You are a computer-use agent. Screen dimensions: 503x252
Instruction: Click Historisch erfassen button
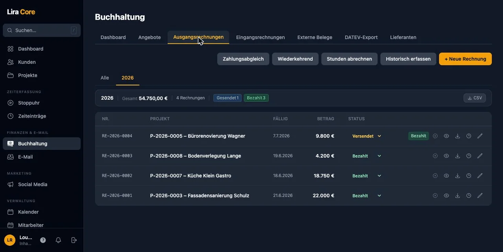click(408, 59)
